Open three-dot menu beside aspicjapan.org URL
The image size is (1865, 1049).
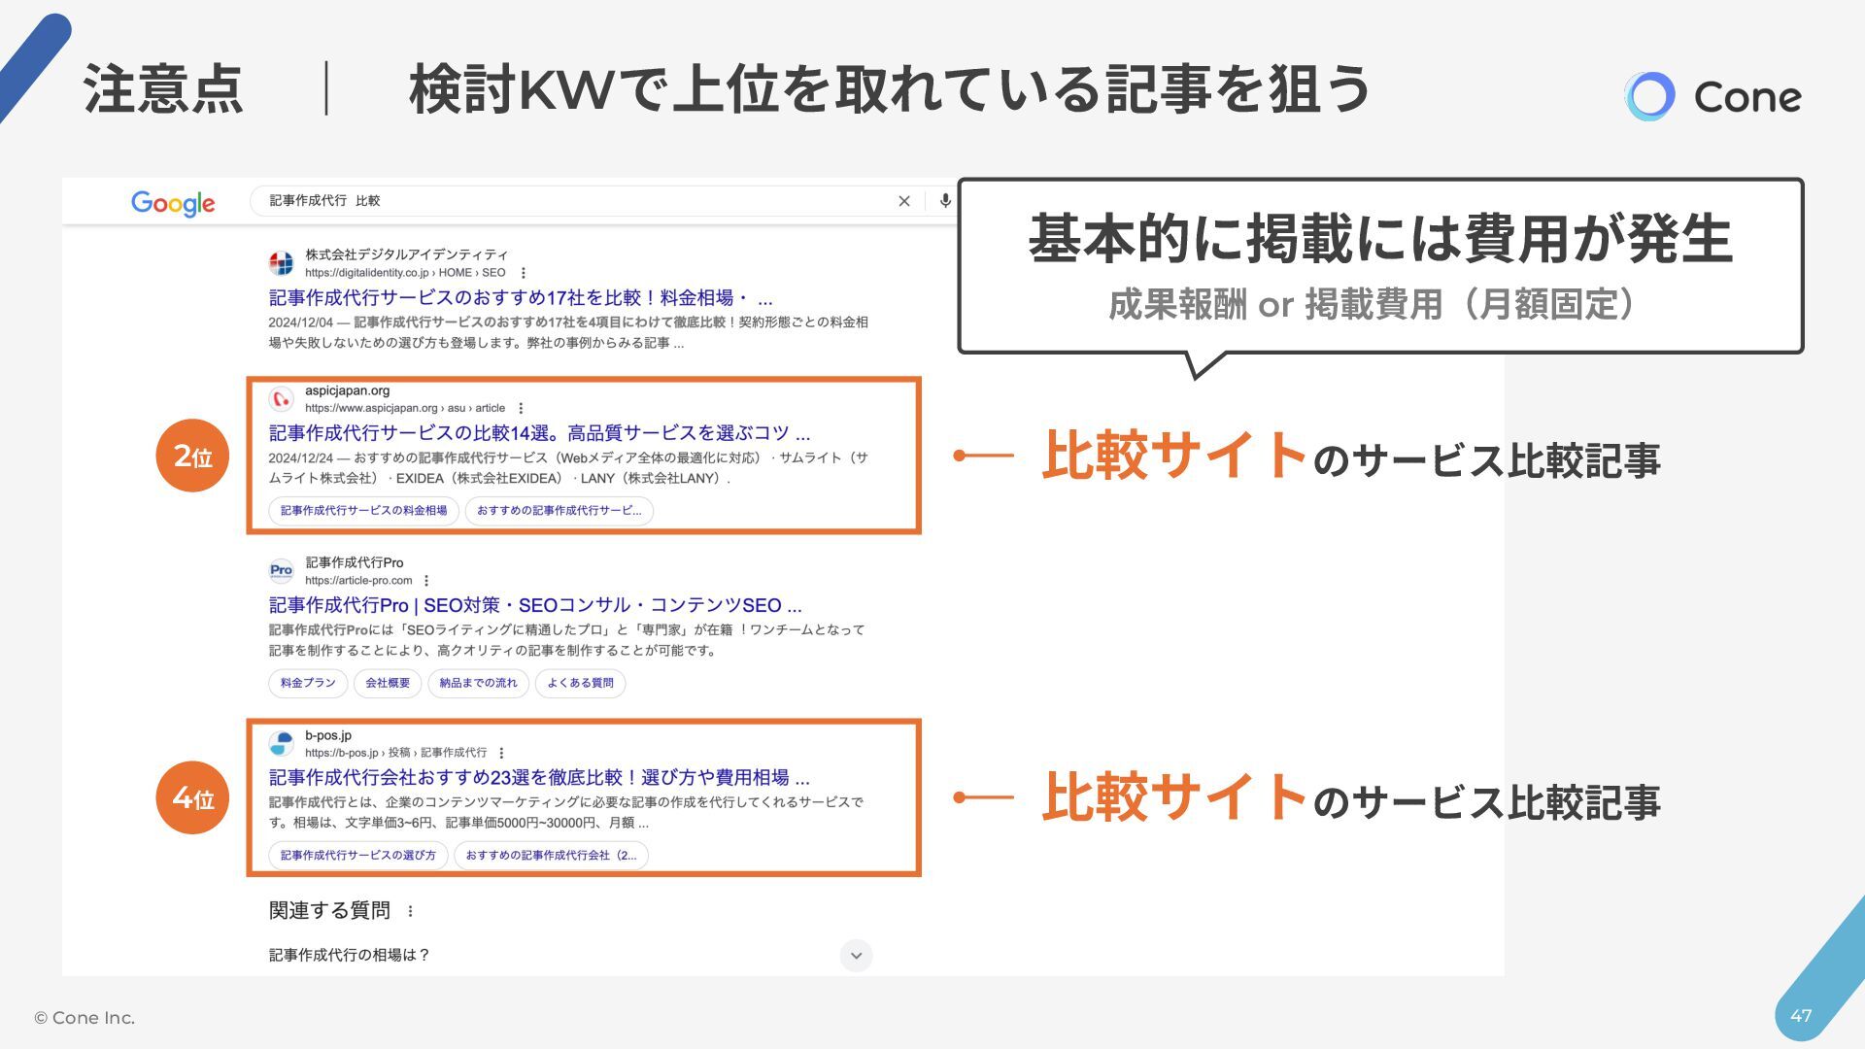tap(521, 408)
